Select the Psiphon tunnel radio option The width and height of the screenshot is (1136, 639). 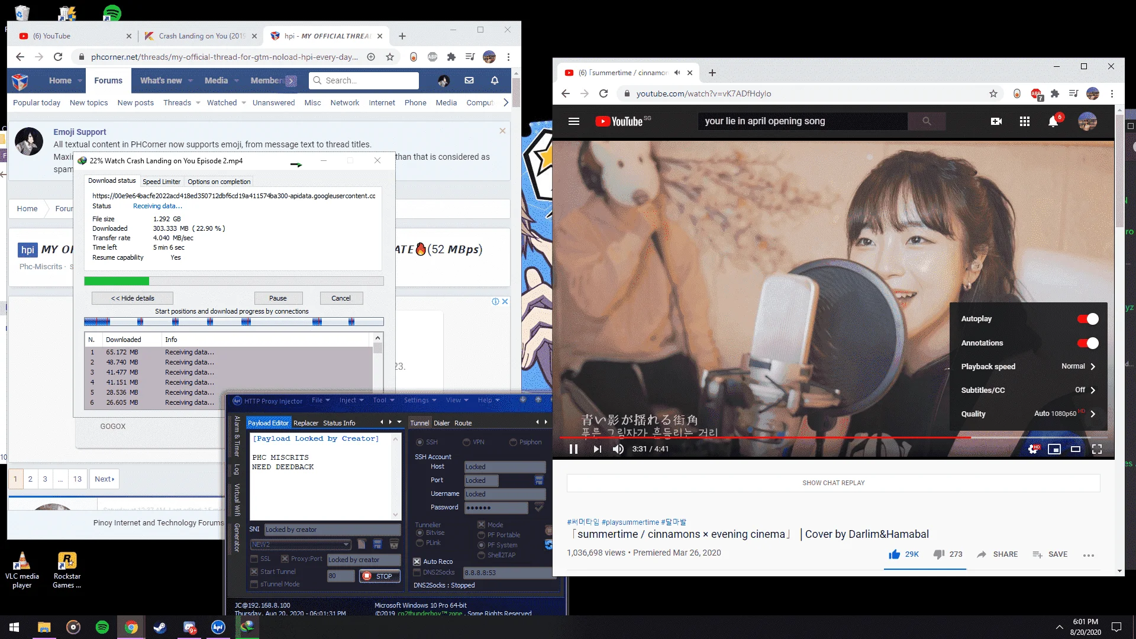(512, 442)
